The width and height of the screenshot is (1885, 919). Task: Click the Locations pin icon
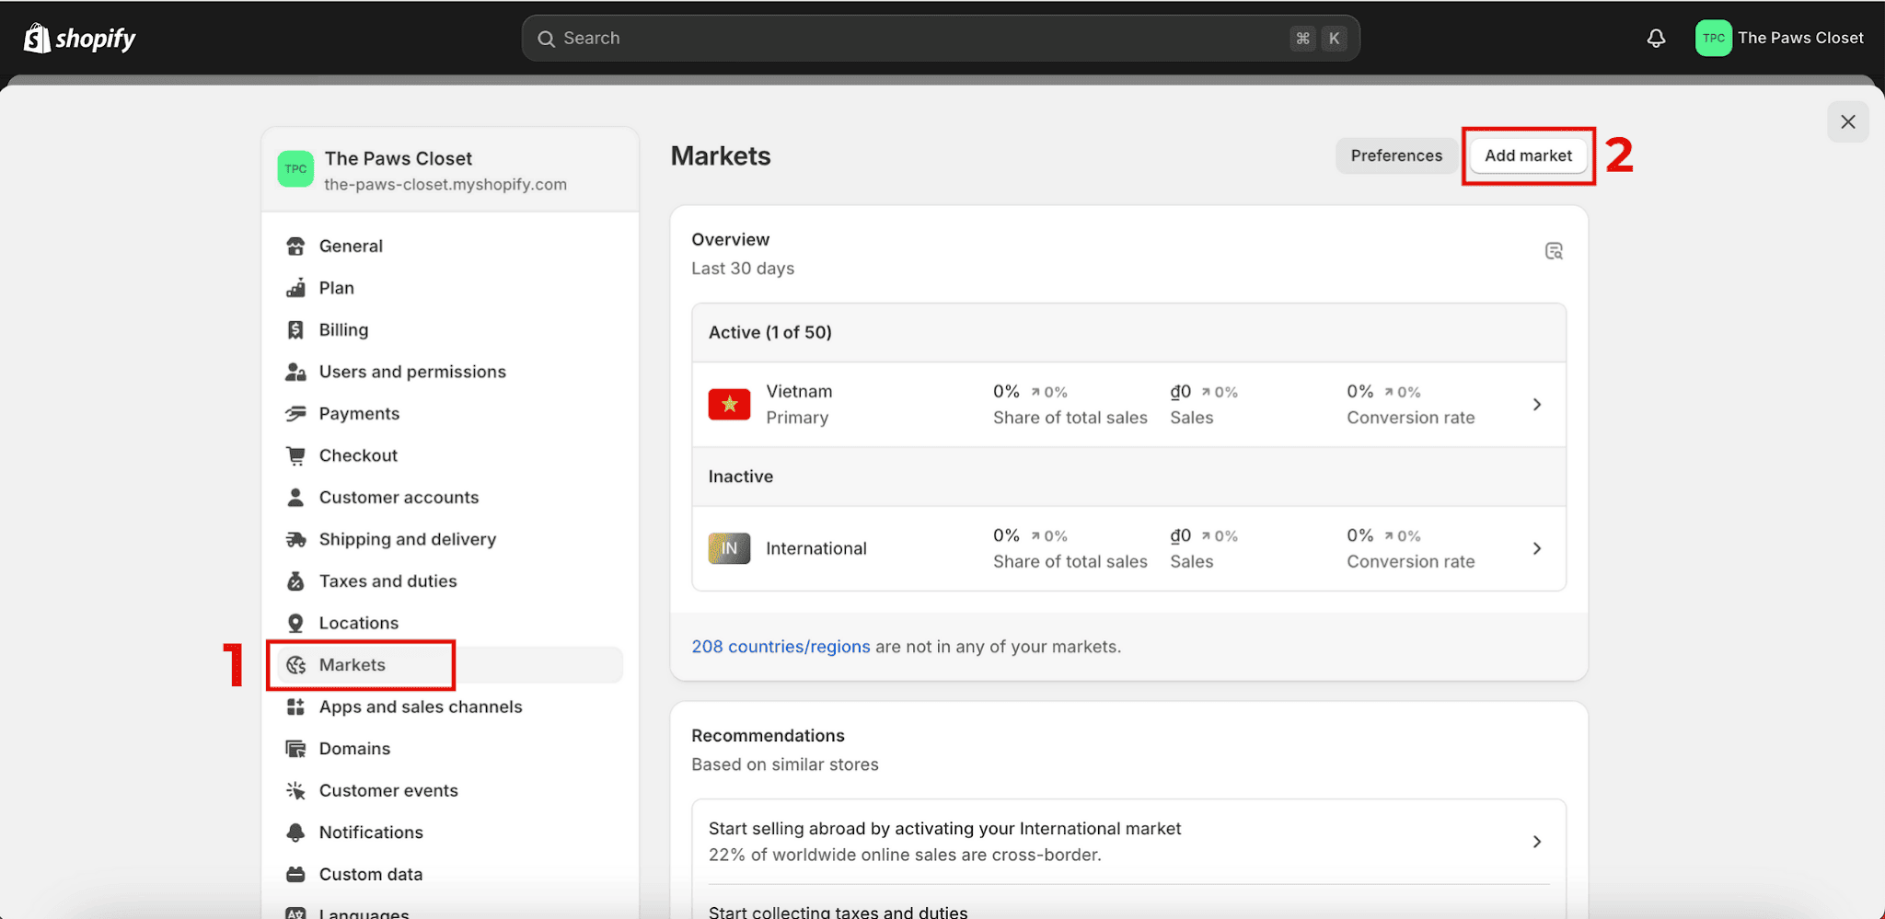[295, 623]
